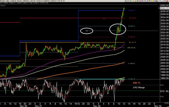Click the 25.00 stochastic level label
The height and width of the screenshot is (107, 169).
coord(162,96)
